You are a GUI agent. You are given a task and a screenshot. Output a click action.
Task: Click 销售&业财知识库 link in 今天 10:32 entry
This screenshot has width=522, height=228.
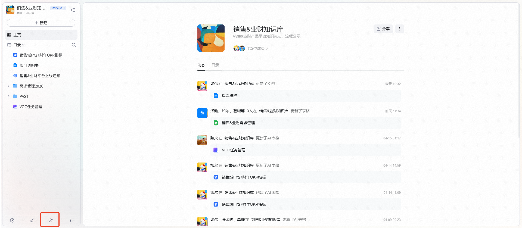click(239, 84)
